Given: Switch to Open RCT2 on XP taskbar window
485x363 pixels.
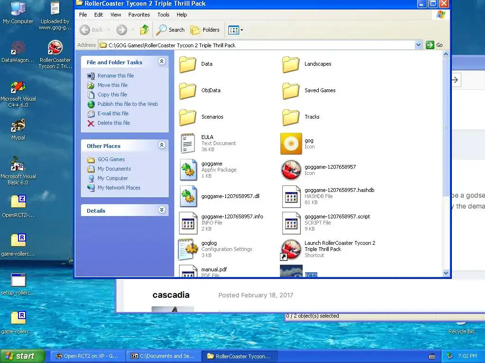Looking at the screenshot, I should (88, 356).
